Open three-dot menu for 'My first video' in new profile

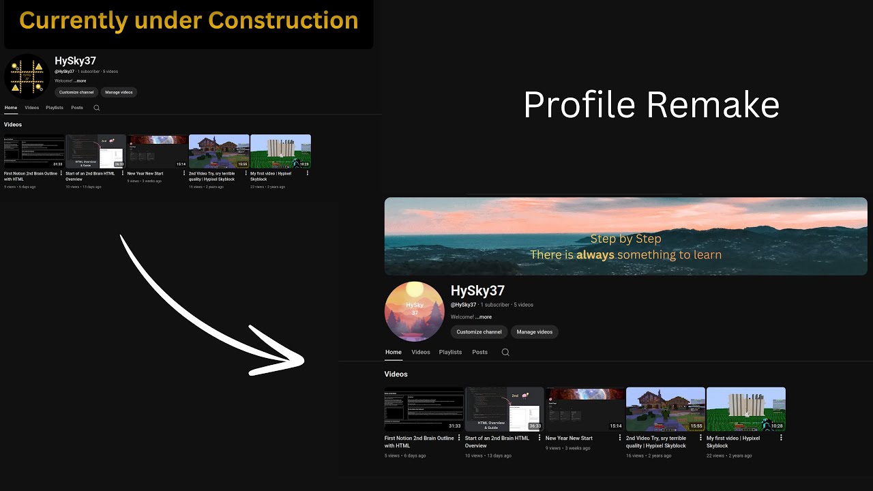coord(781,438)
